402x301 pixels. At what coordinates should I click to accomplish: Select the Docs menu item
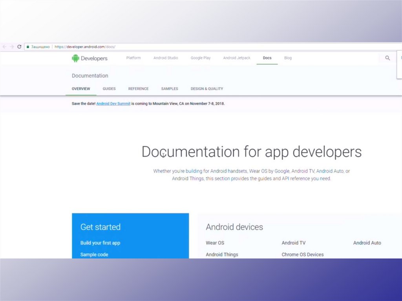(x=267, y=58)
